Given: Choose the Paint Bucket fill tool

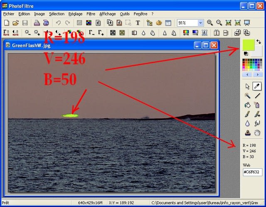Looking at the screenshot, I should tap(248, 105).
